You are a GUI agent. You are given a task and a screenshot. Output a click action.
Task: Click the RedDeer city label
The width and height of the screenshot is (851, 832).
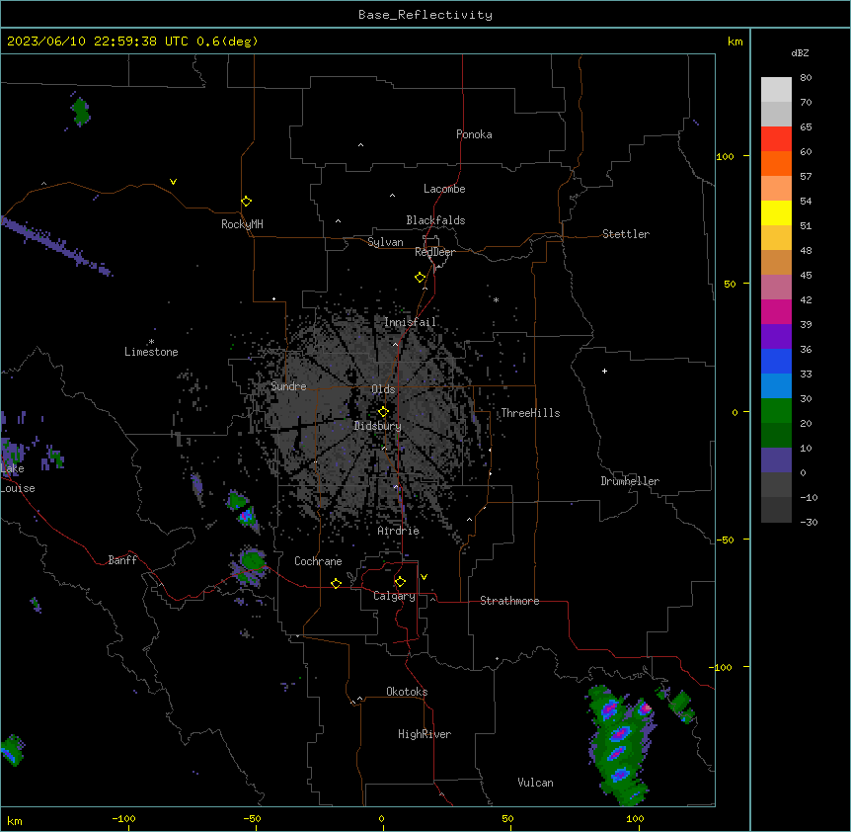(434, 252)
